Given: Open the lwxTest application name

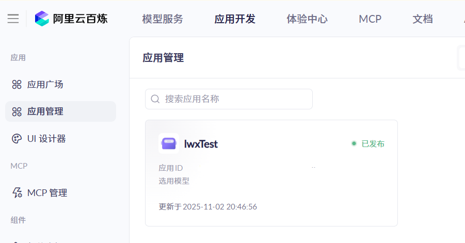Looking at the screenshot, I should tap(201, 144).
